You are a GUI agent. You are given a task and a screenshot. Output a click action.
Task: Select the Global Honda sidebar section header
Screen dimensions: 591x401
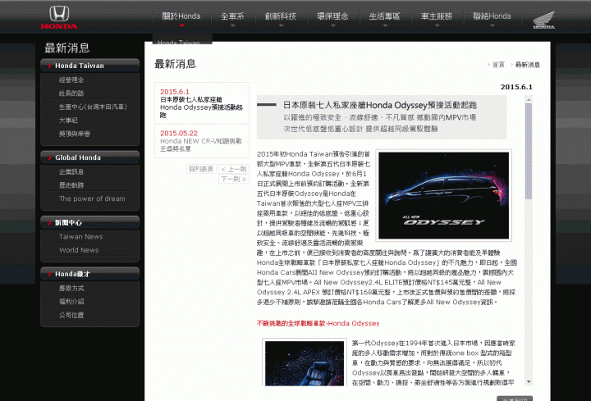89,157
